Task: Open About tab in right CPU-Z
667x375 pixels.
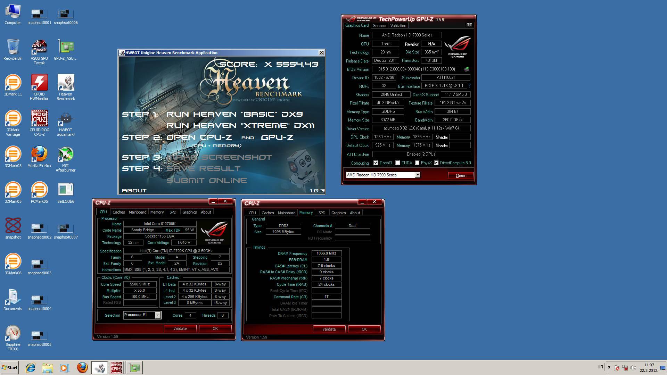Action: 355,213
